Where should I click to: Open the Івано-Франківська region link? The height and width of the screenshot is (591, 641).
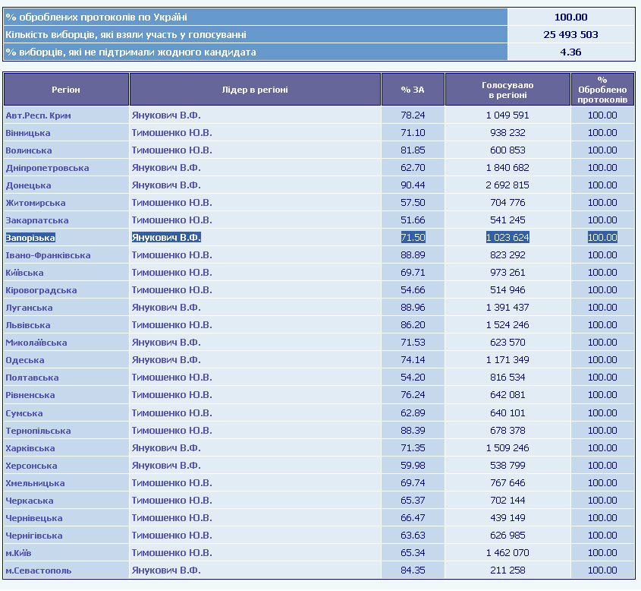click(48, 255)
